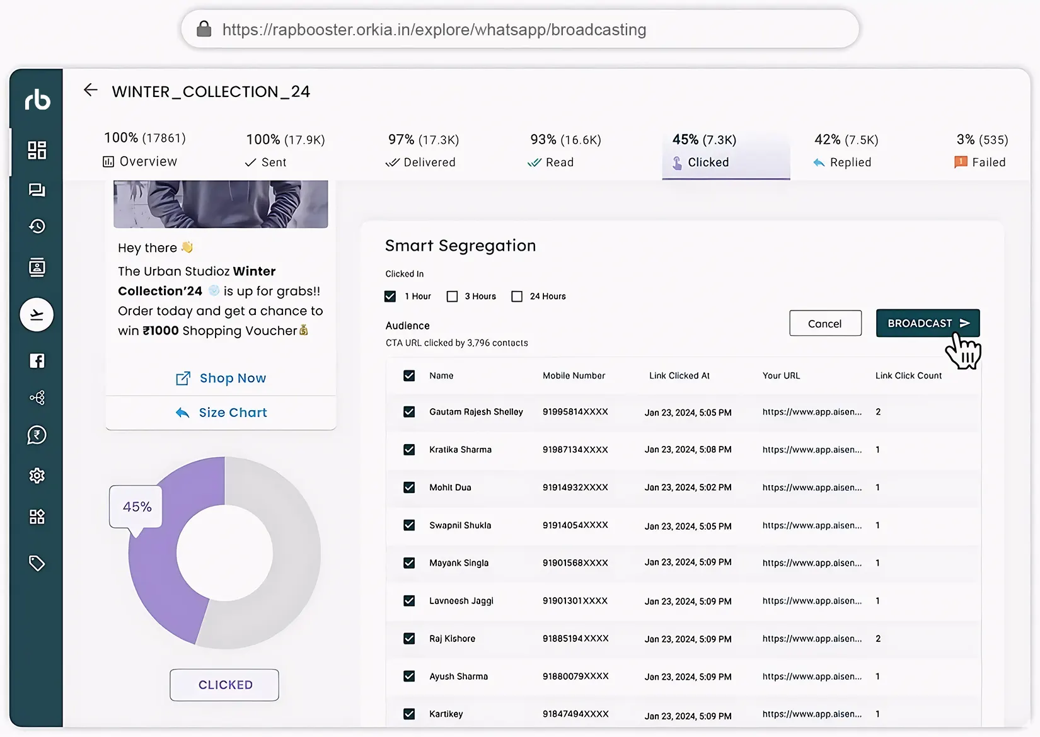
Task: Click the Shop Now link in the preview
Action: tap(221, 378)
